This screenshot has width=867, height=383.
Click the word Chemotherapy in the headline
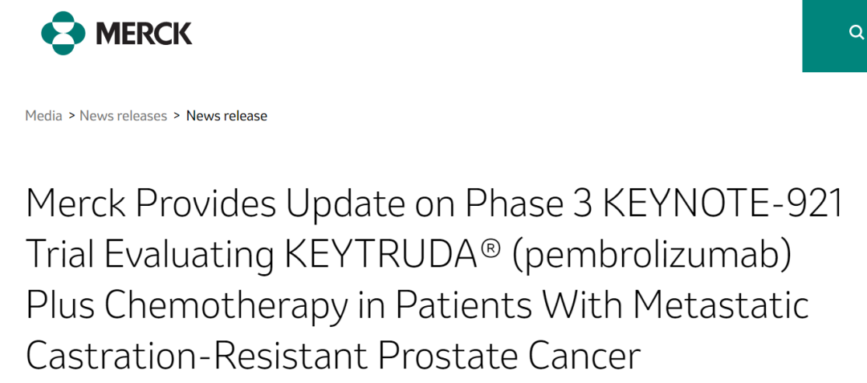217,305
